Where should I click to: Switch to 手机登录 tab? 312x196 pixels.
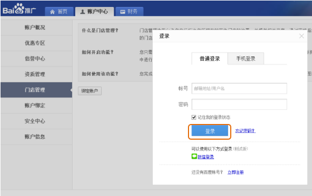[x=246, y=58]
